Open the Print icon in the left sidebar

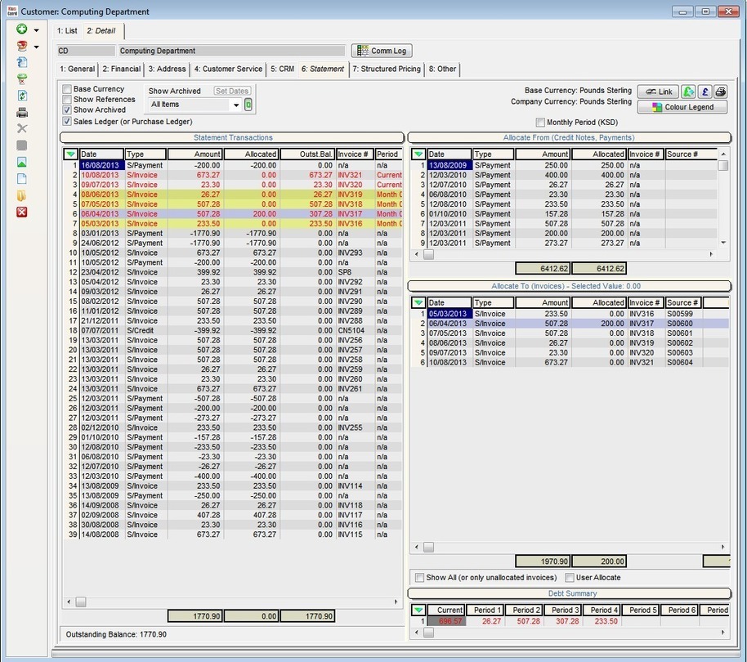click(x=22, y=114)
